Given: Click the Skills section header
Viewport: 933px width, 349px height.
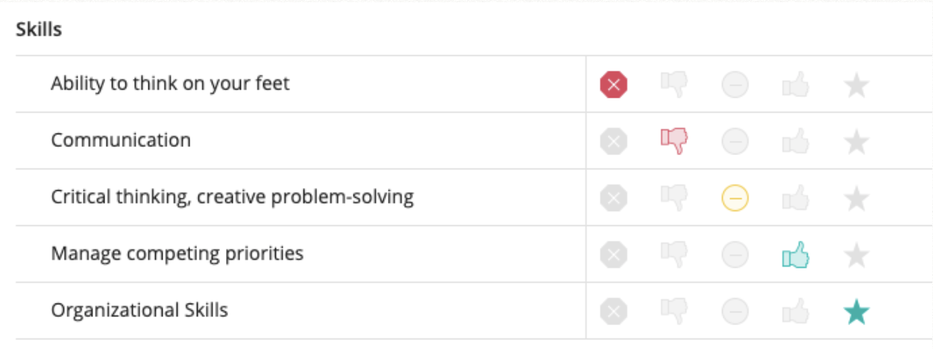Looking at the screenshot, I should (39, 30).
